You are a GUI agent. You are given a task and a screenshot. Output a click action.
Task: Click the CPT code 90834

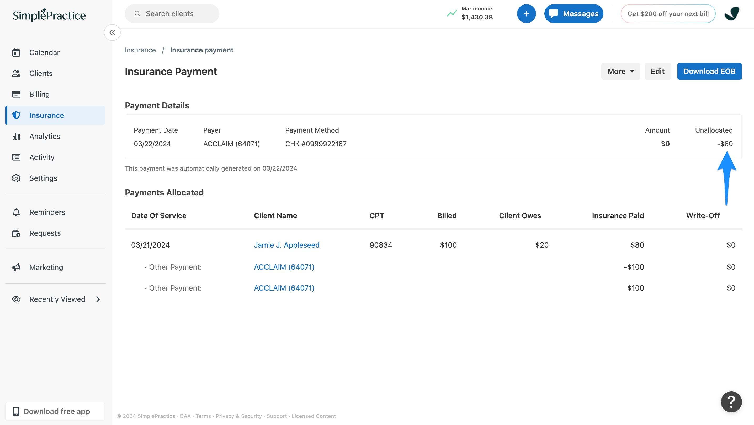click(x=380, y=245)
